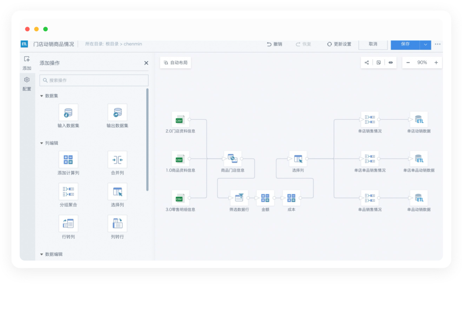Toggle the eye preview icon in canvas toolbar
The image size is (462, 312).
click(x=390, y=63)
